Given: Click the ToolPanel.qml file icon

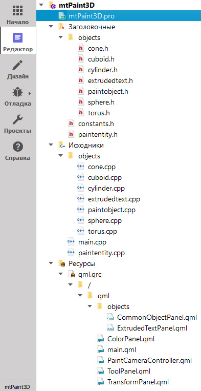Looking at the screenshot, I should (100, 371).
